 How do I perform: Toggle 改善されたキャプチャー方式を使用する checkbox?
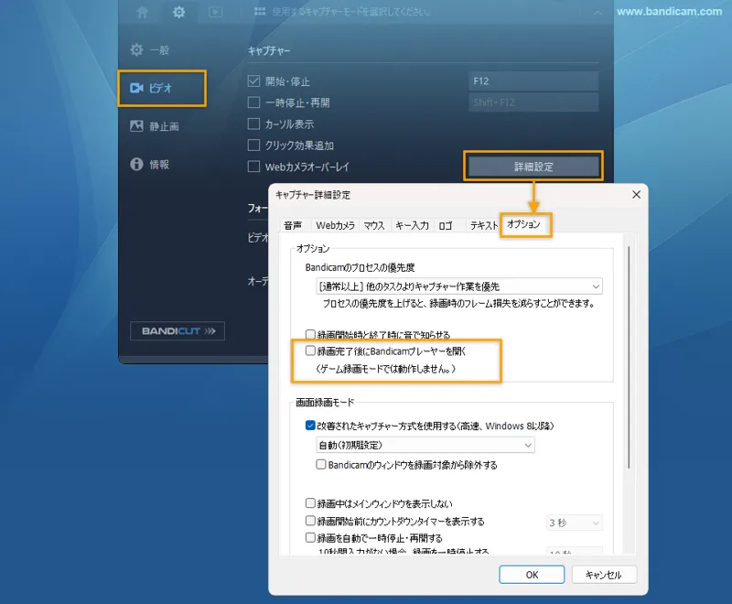[310, 426]
